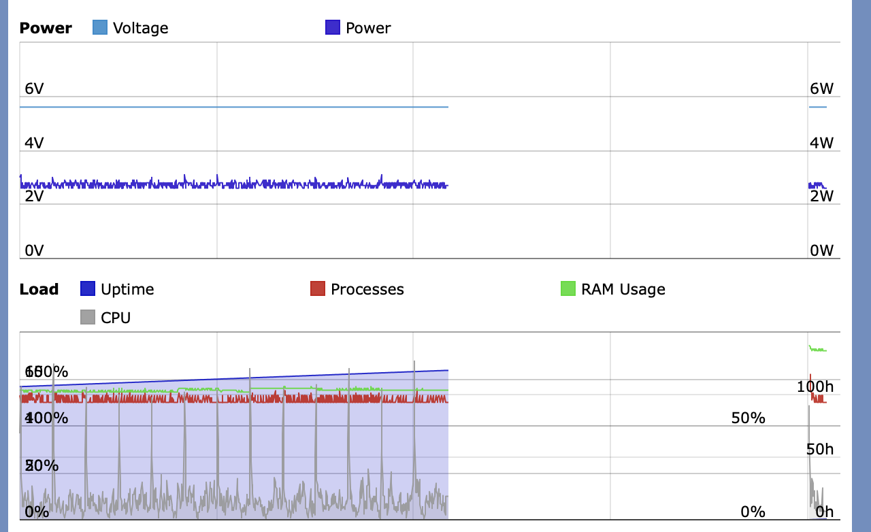Click the Power legend color swatch
871x532 pixels.
click(x=333, y=28)
